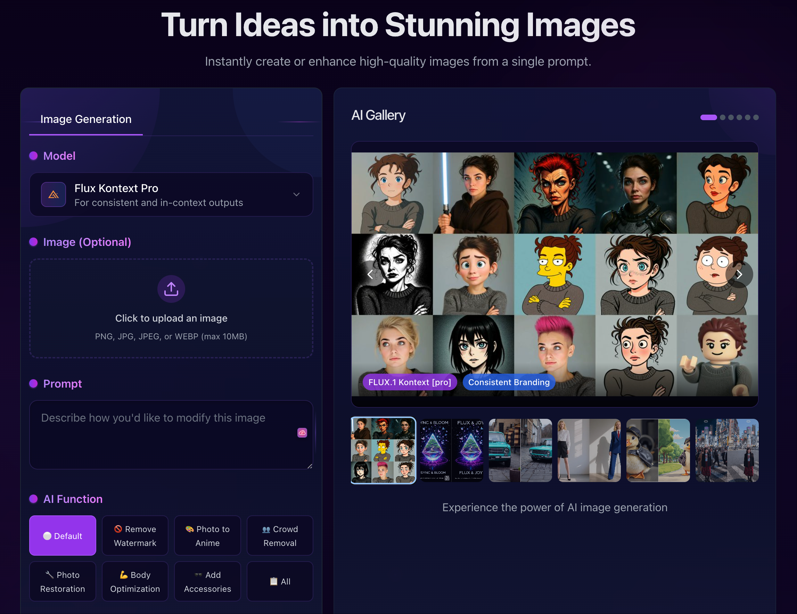
Task: Click the 'Image (Optional)' section heading
Action: pyautogui.click(x=87, y=242)
